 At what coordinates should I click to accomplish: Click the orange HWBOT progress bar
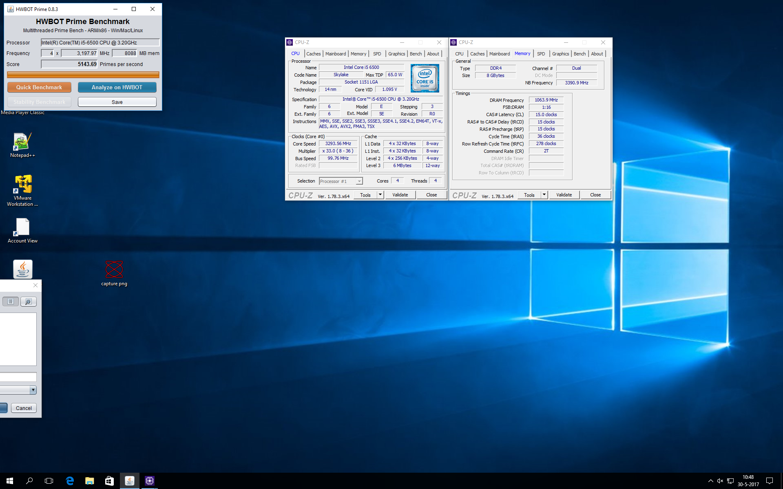[83, 75]
